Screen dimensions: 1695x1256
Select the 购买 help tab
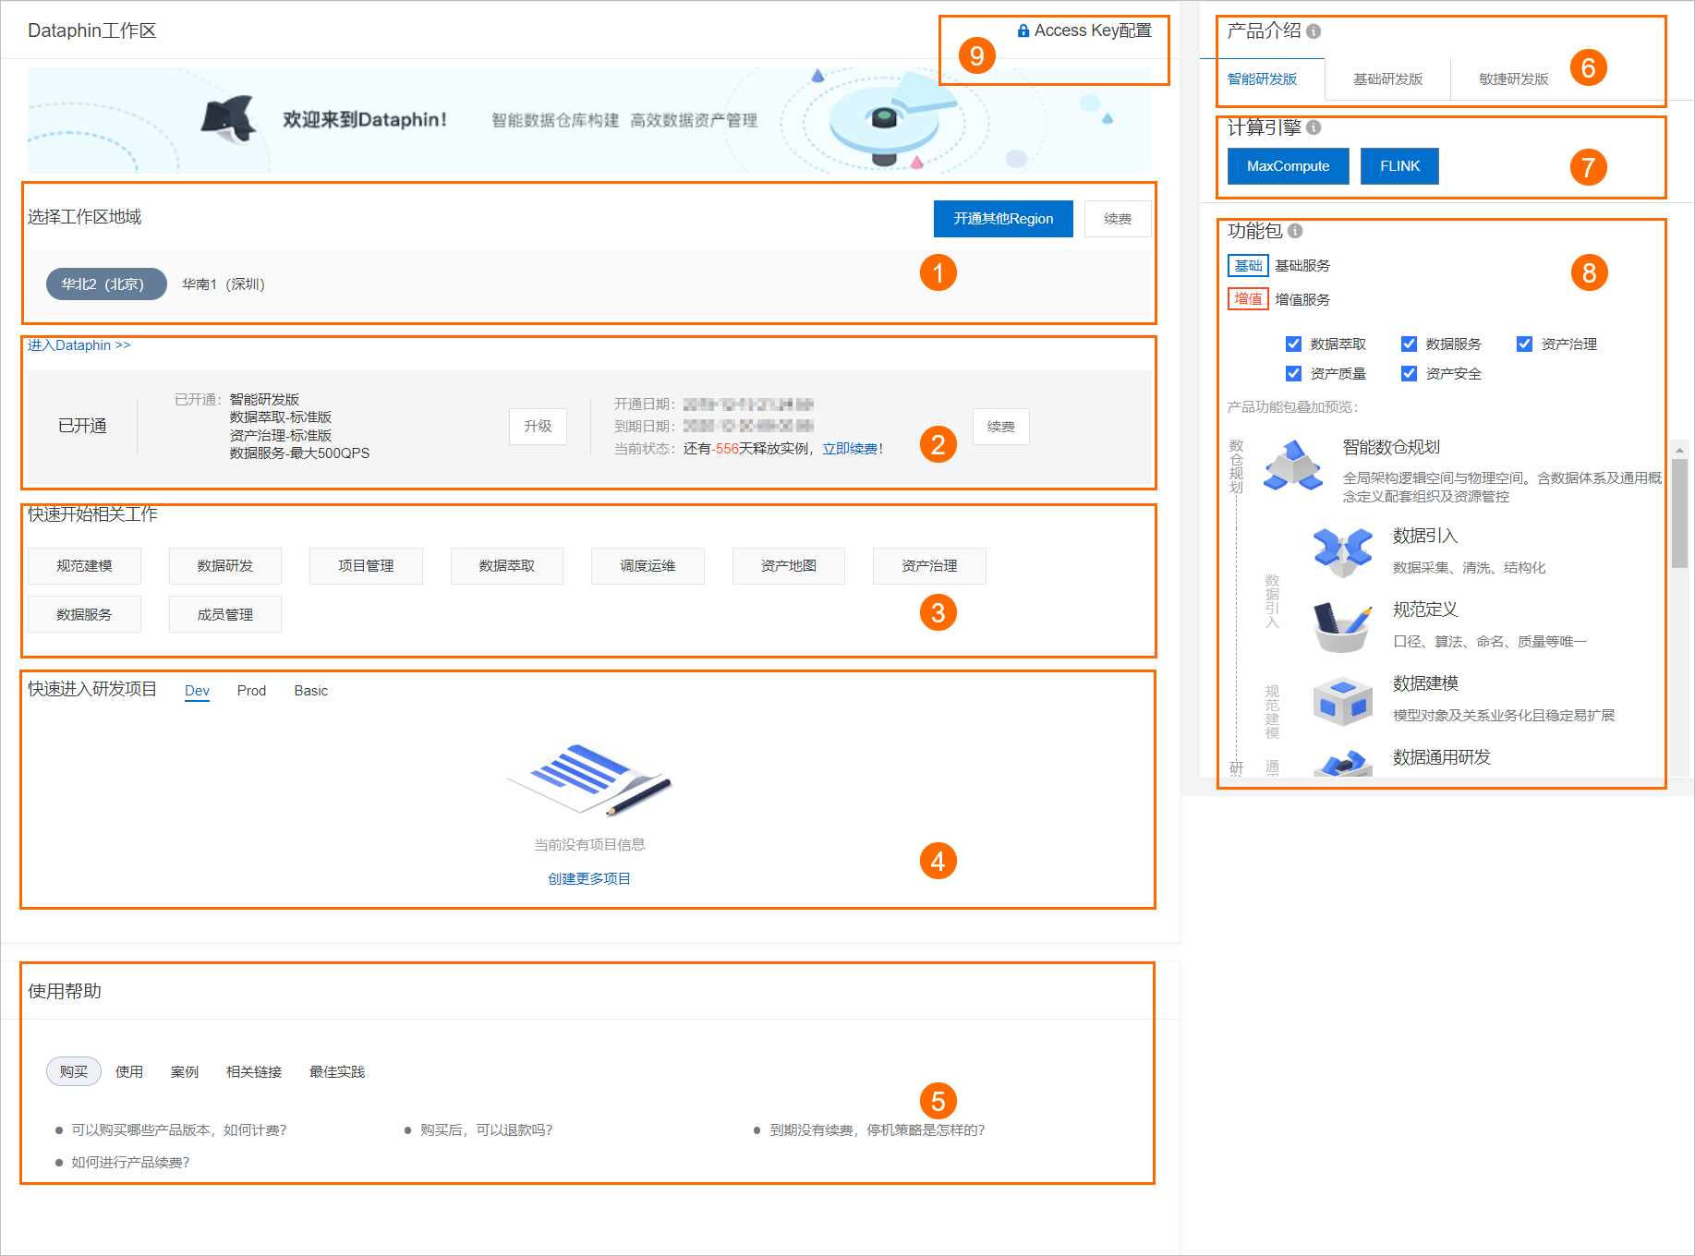tap(74, 1071)
